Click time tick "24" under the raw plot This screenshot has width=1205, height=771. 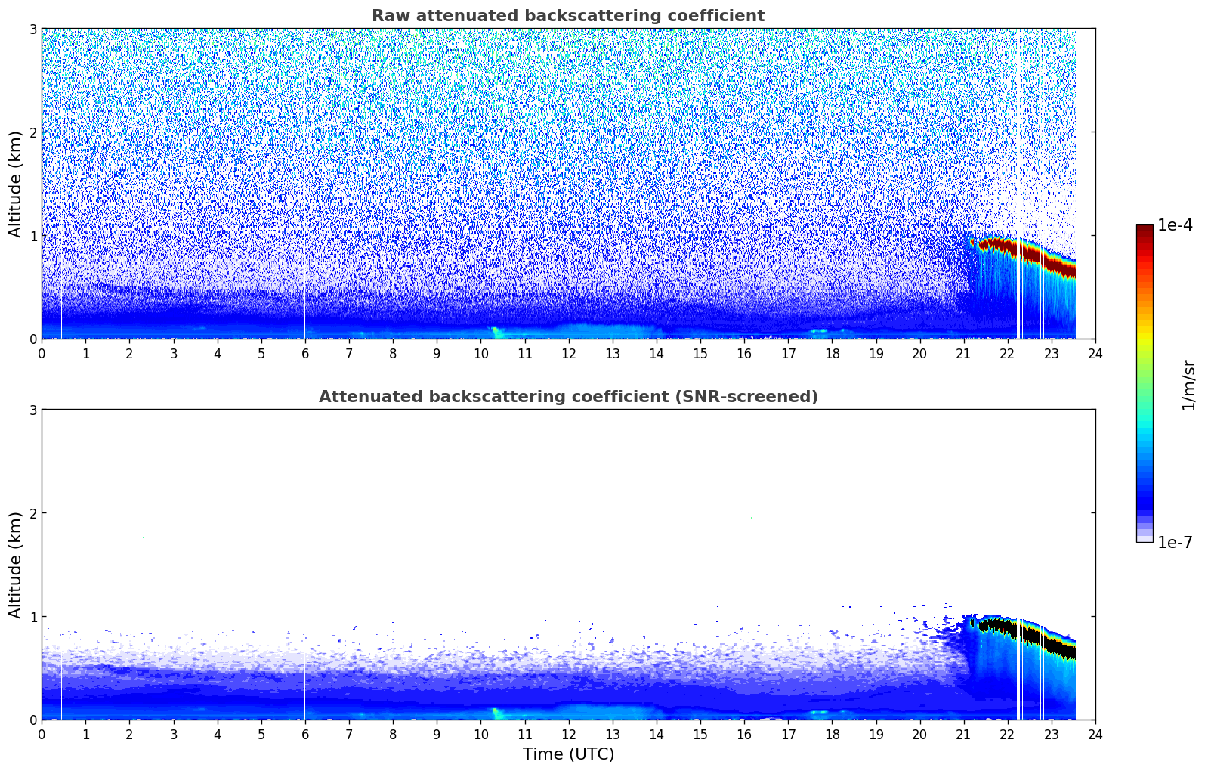[1095, 353]
